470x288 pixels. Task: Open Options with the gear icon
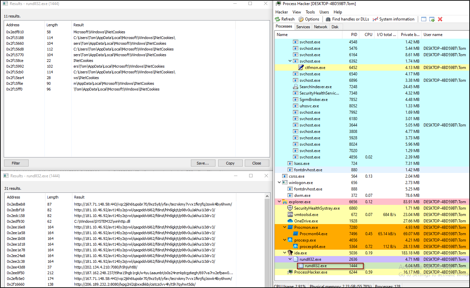tap(309, 19)
